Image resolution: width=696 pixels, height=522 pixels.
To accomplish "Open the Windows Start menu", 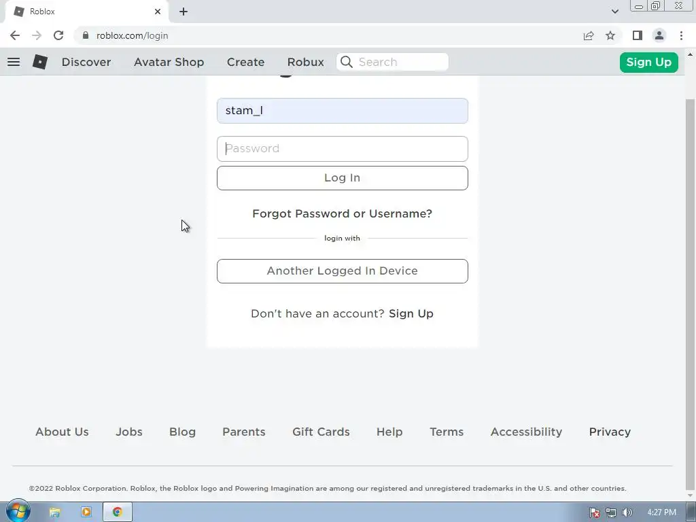I will pyautogui.click(x=18, y=511).
